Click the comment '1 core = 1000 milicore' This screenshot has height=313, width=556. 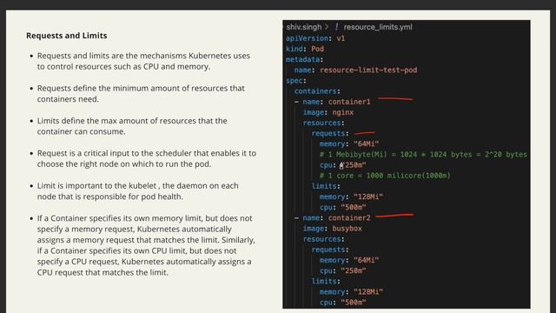click(x=385, y=176)
